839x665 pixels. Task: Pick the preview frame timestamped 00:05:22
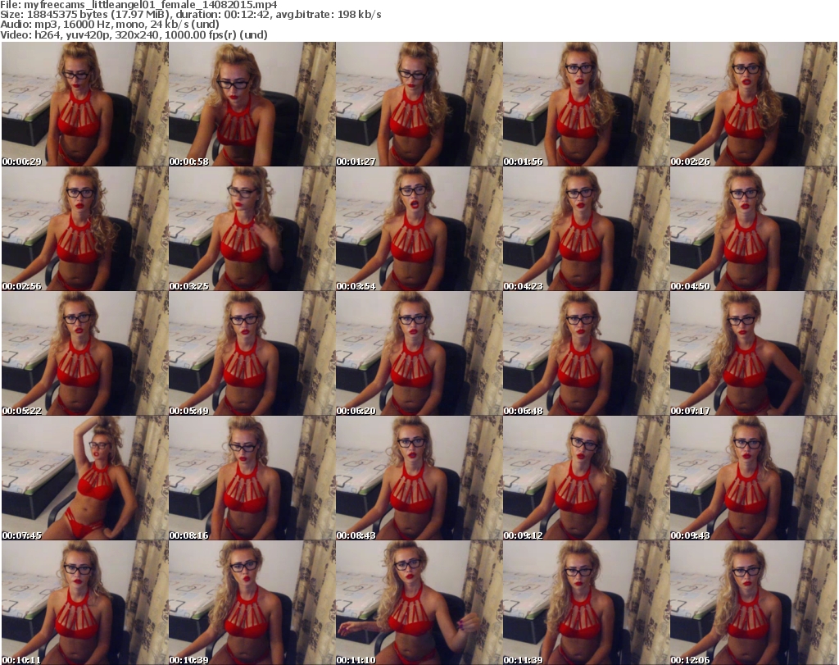pos(85,353)
